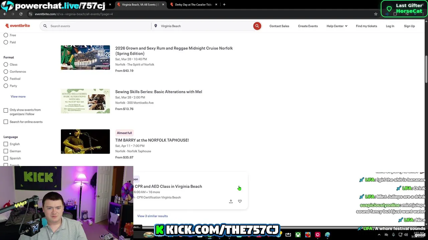The width and height of the screenshot is (428, 240).
Task: Open TIM BARRY at the NORFOLK TAPHOUSE event
Action: (x=152, y=140)
